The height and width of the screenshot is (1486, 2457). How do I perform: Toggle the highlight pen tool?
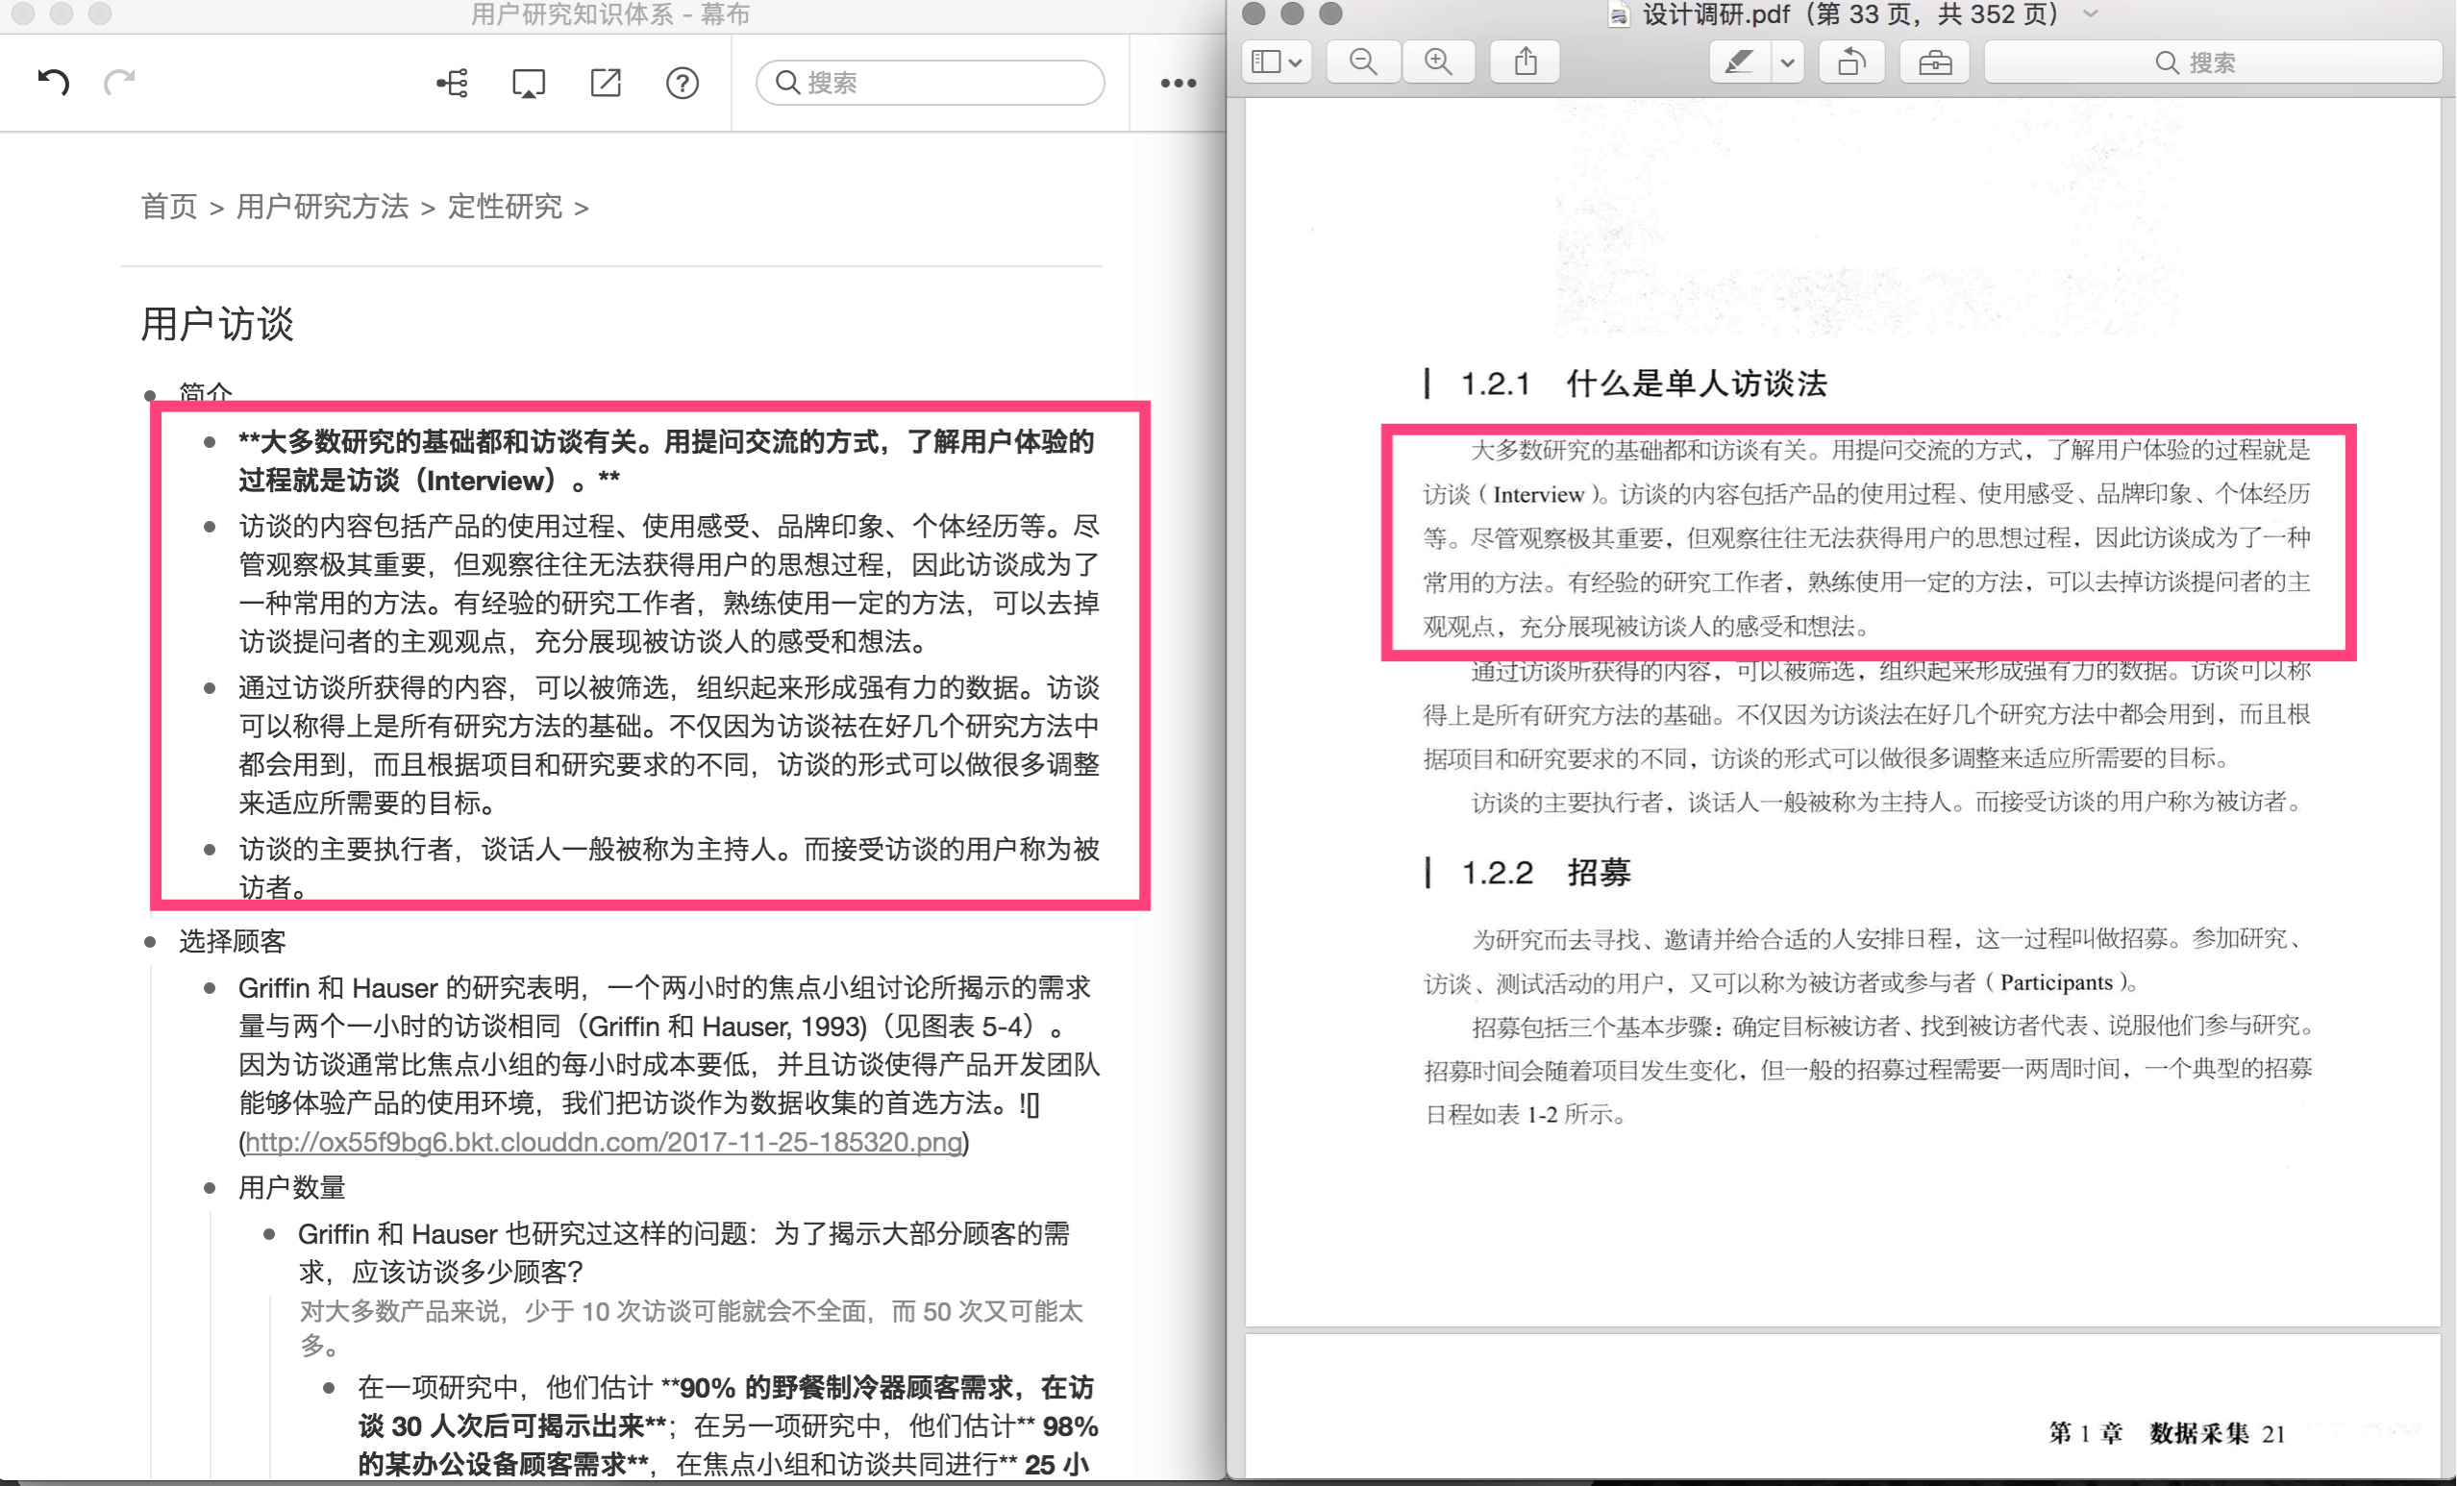click(1739, 62)
